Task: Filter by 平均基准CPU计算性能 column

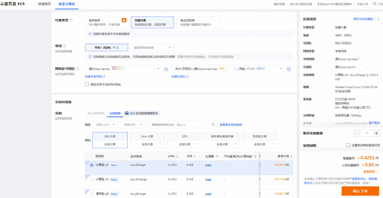Action: (x=255, y=156)
